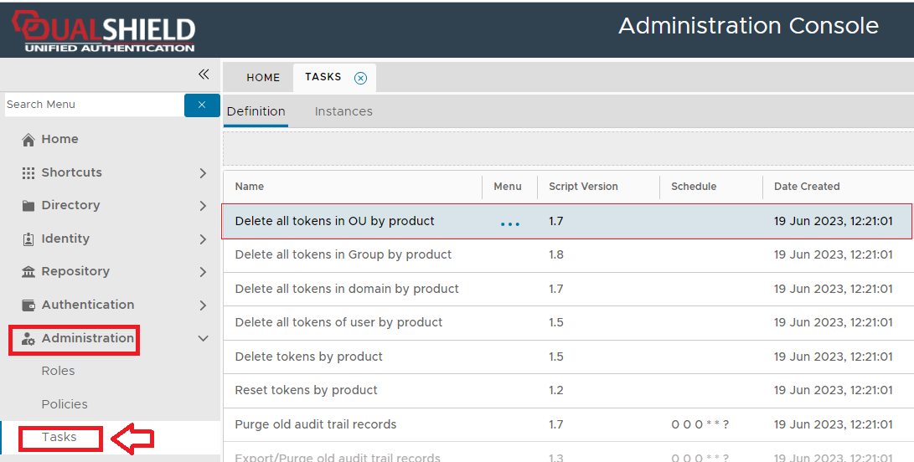This screenshot has height=462, width=914.
Task: Collapse the sidebar with double-chevron icon
Action: 204,74
